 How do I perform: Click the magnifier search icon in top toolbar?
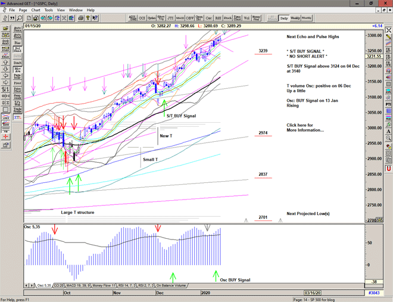tap(19, 18)
